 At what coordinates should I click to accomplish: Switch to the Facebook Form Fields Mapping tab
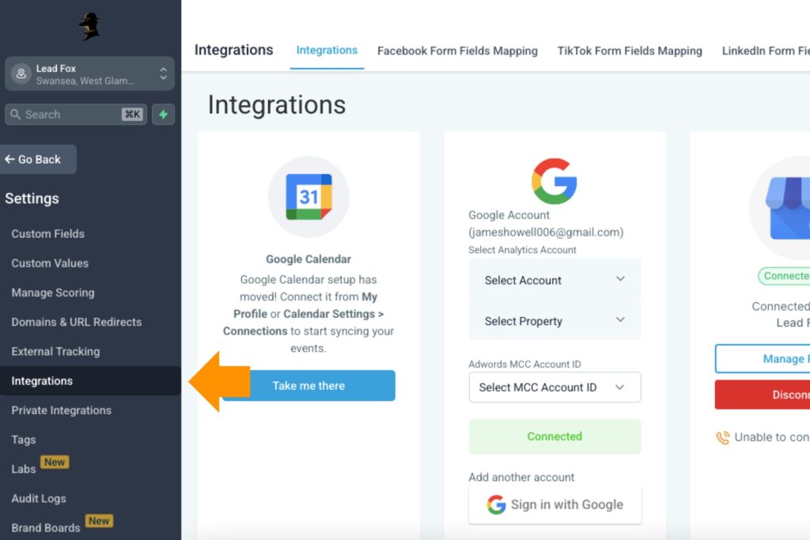pyautogui.click(x=457, y=51)
